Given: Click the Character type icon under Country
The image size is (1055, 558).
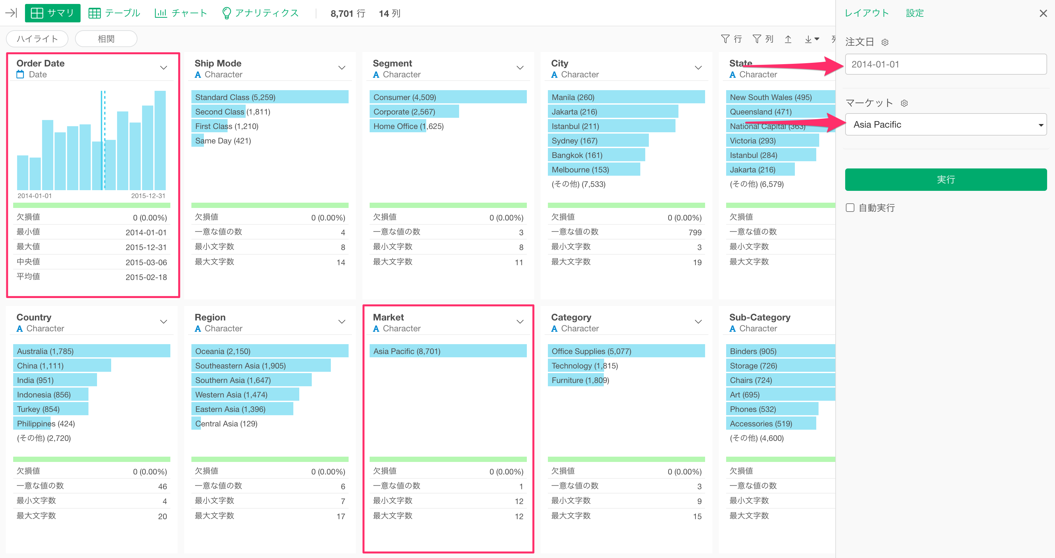Looking at the screenshot, I should (20, 329).
